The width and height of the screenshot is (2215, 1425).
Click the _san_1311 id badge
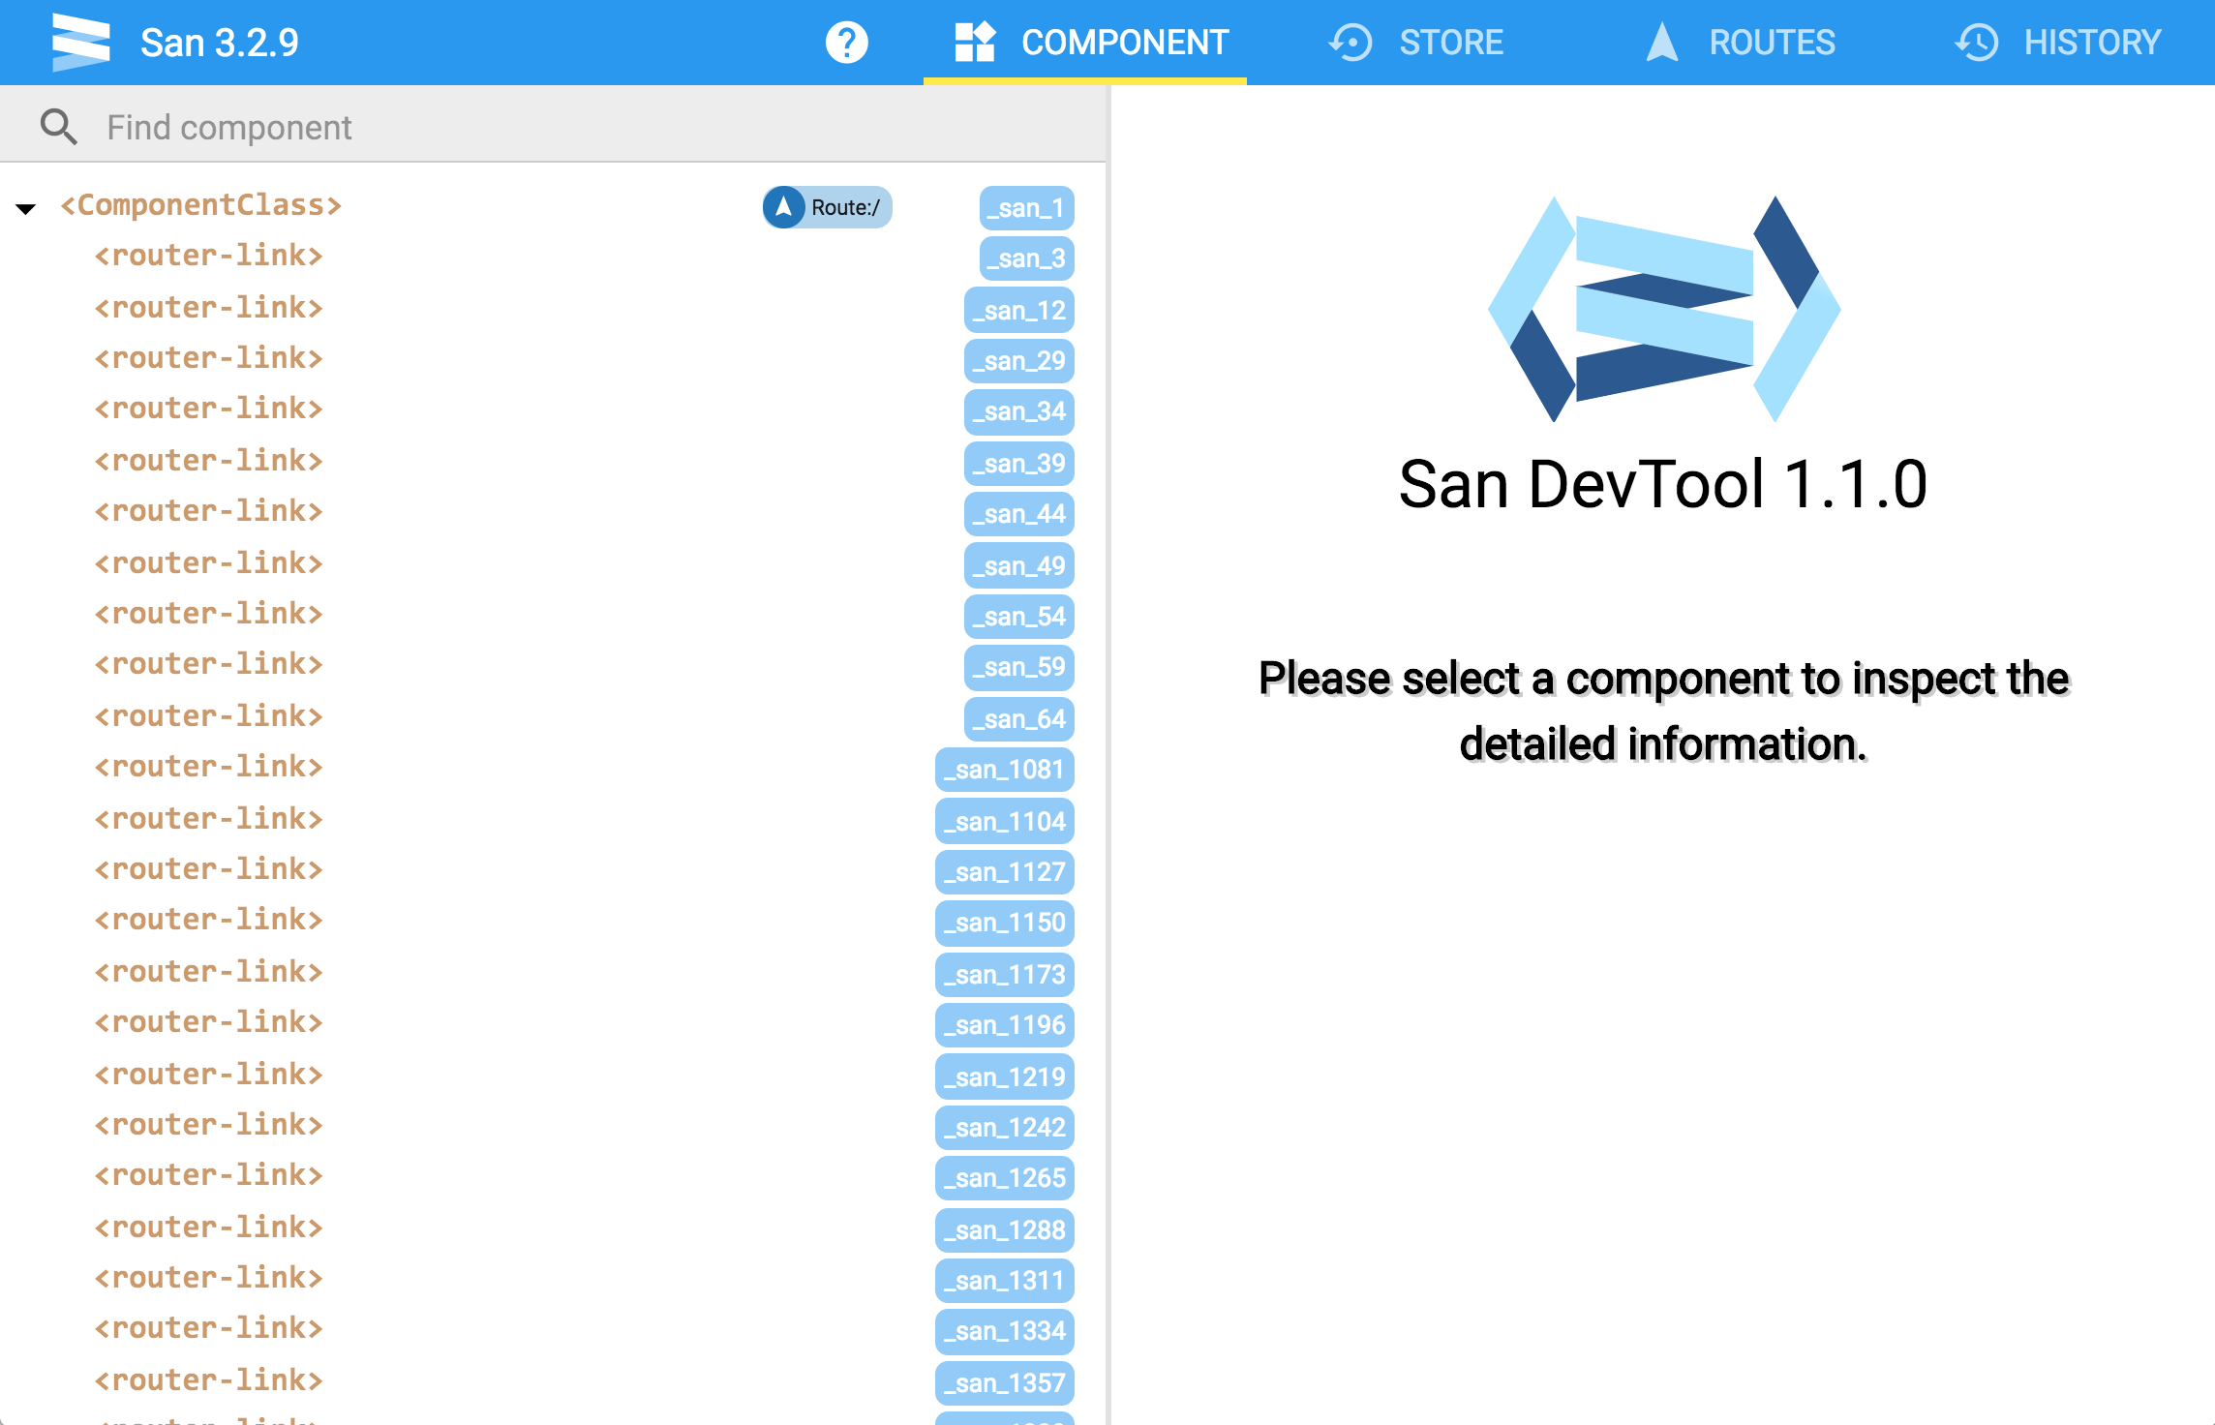(1005, 1281)
